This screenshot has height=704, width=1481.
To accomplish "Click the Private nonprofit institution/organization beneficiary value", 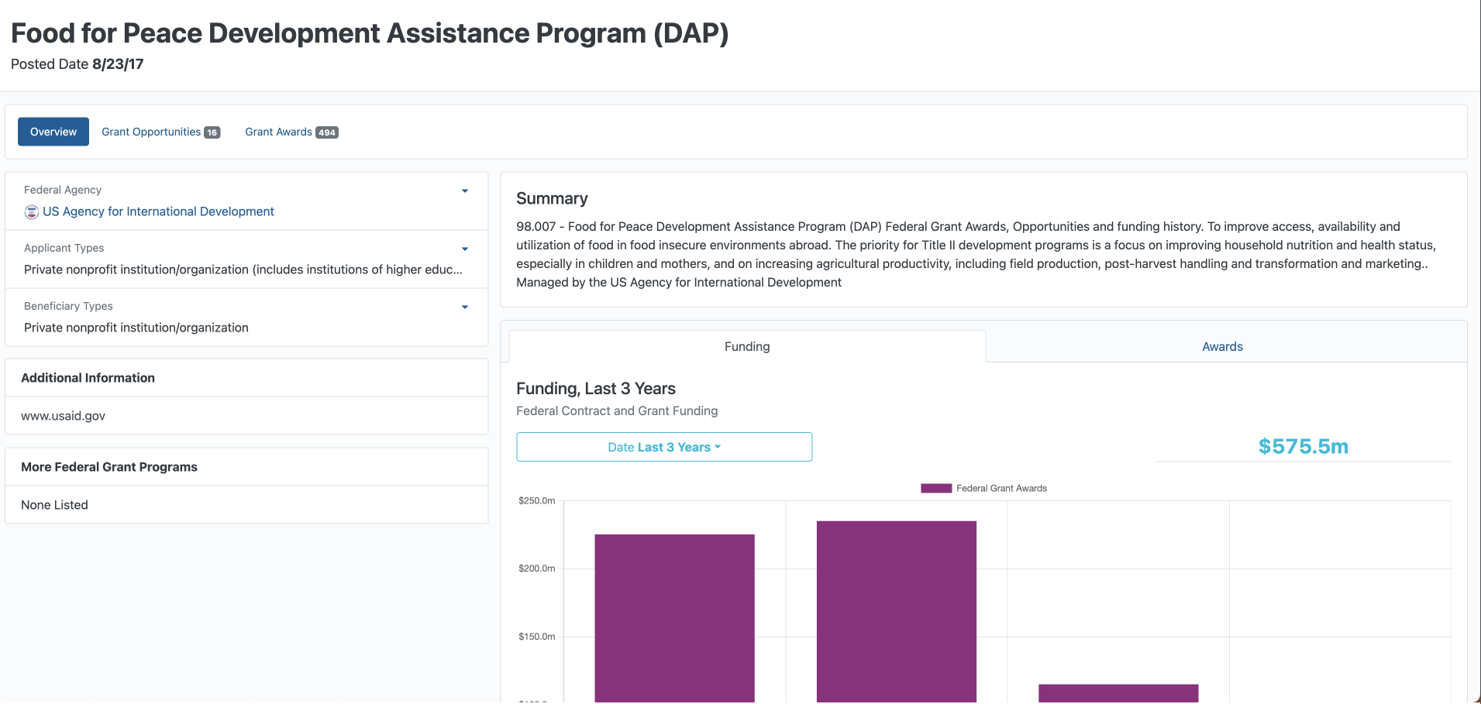I will (136, 328).
